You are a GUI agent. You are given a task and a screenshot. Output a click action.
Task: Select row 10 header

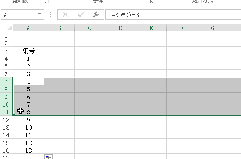pyautogui.click(x=6, y=104)
